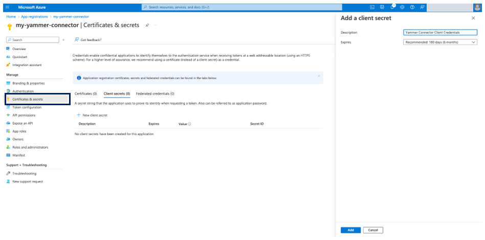Image resolution: width=485 pixels, height=240 pixels.
Task: Switch to the Certificates (0) tab
Action: click(86, 93)
